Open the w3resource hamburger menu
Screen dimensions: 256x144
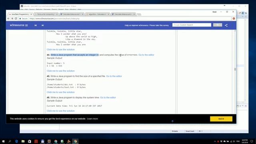tap(26, 25)
